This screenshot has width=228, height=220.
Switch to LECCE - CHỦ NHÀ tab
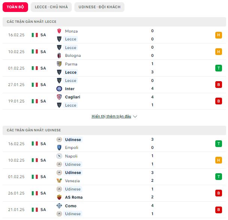coord(51,7)
